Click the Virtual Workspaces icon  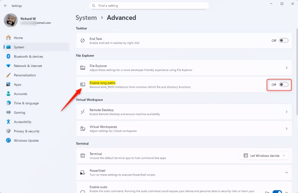pyautogui.click(x=83, y=129)
